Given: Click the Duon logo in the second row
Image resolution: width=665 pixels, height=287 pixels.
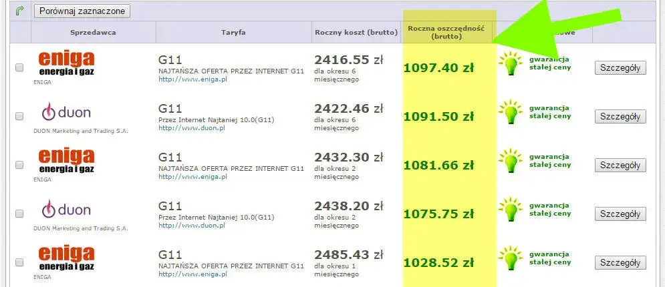Looking at the screenshot, I should click(66, 112).
